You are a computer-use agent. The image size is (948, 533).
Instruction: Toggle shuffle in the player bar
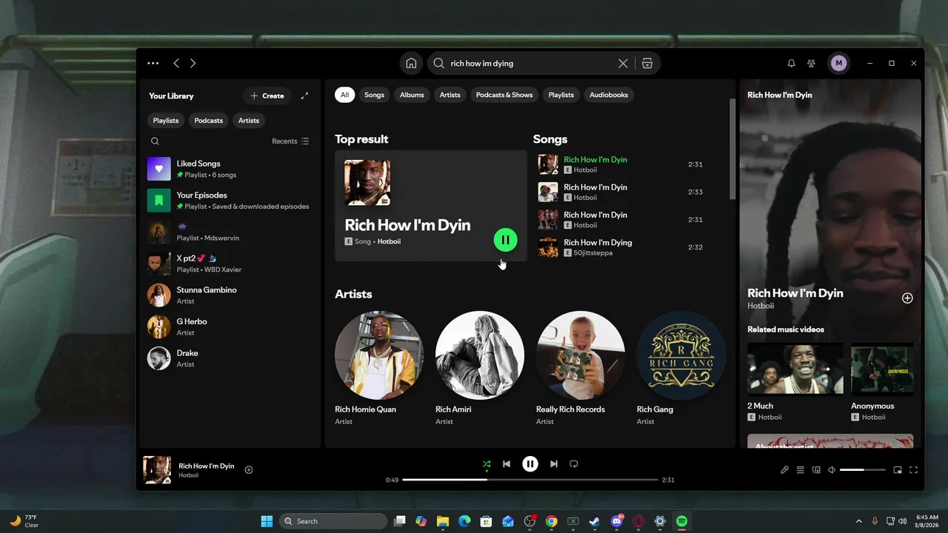[487, 464]
